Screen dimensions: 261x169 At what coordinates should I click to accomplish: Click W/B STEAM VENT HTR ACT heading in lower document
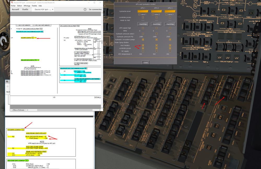tap(36, 133)
